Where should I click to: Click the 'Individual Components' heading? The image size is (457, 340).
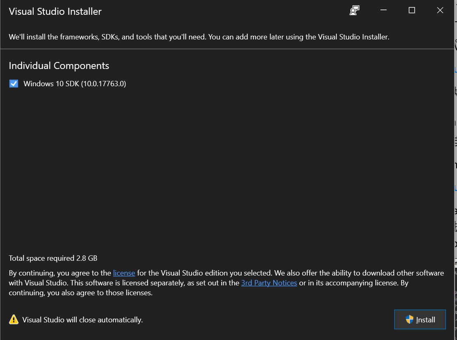[x=59, y=66]
